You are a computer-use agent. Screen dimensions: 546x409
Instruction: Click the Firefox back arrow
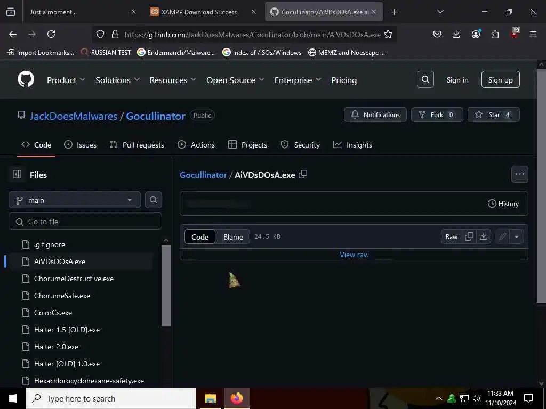pyautogui.click(x=13, y=34)
